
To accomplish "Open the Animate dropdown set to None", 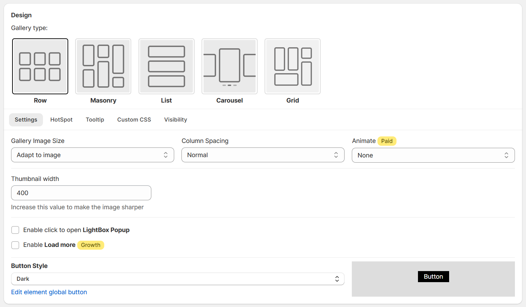I will click(433, 155).
